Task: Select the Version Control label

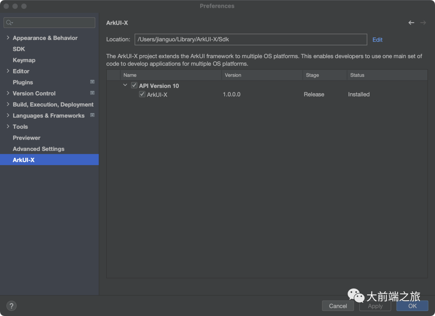Action: point(34,93)
